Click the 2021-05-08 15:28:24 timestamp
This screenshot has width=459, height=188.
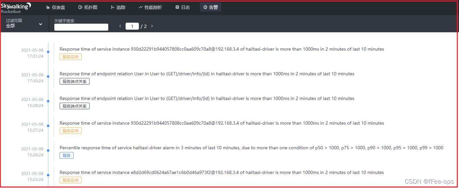(x=32, y=102)
